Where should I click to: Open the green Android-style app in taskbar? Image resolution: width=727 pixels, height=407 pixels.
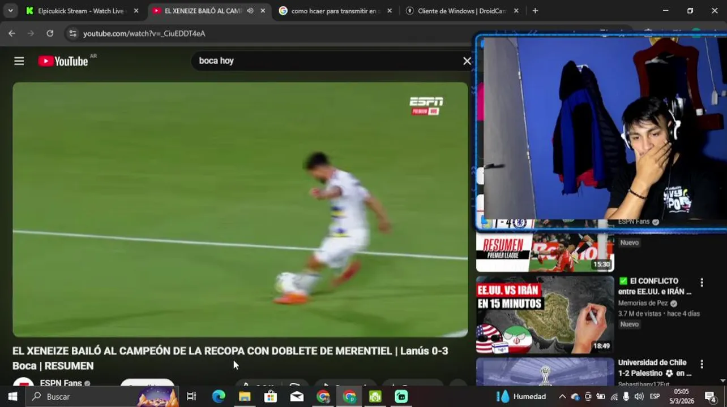click(x=375, y=397)
